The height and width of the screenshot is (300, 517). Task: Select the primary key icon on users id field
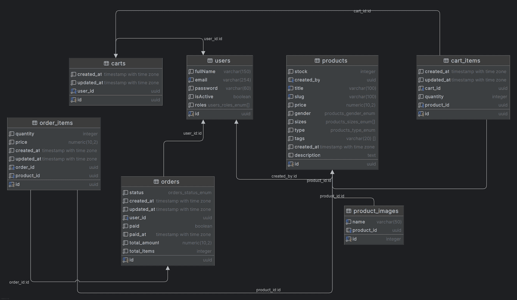191,113
